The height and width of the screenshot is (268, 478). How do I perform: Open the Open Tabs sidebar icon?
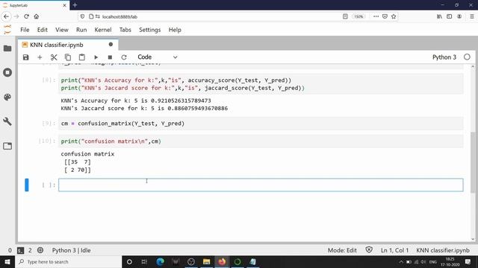7,146
